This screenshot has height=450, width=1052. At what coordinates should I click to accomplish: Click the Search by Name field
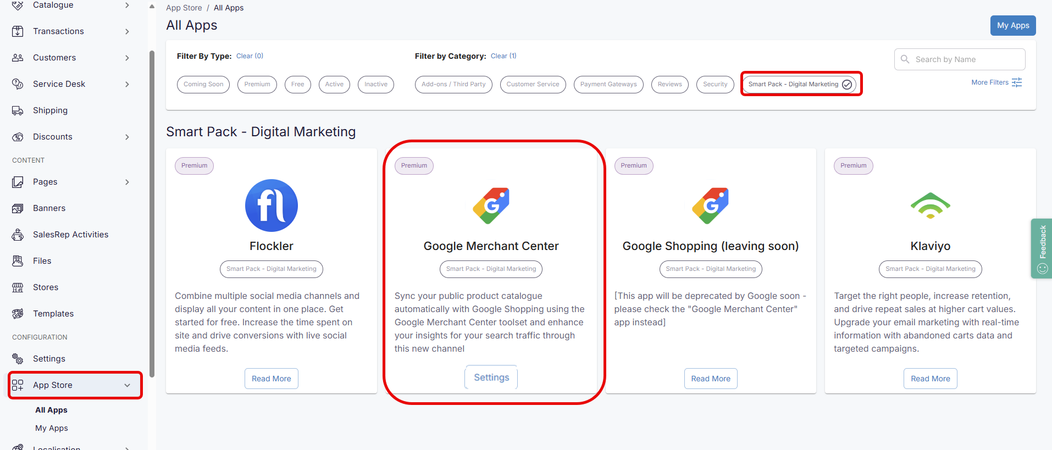tap(965, 59)
